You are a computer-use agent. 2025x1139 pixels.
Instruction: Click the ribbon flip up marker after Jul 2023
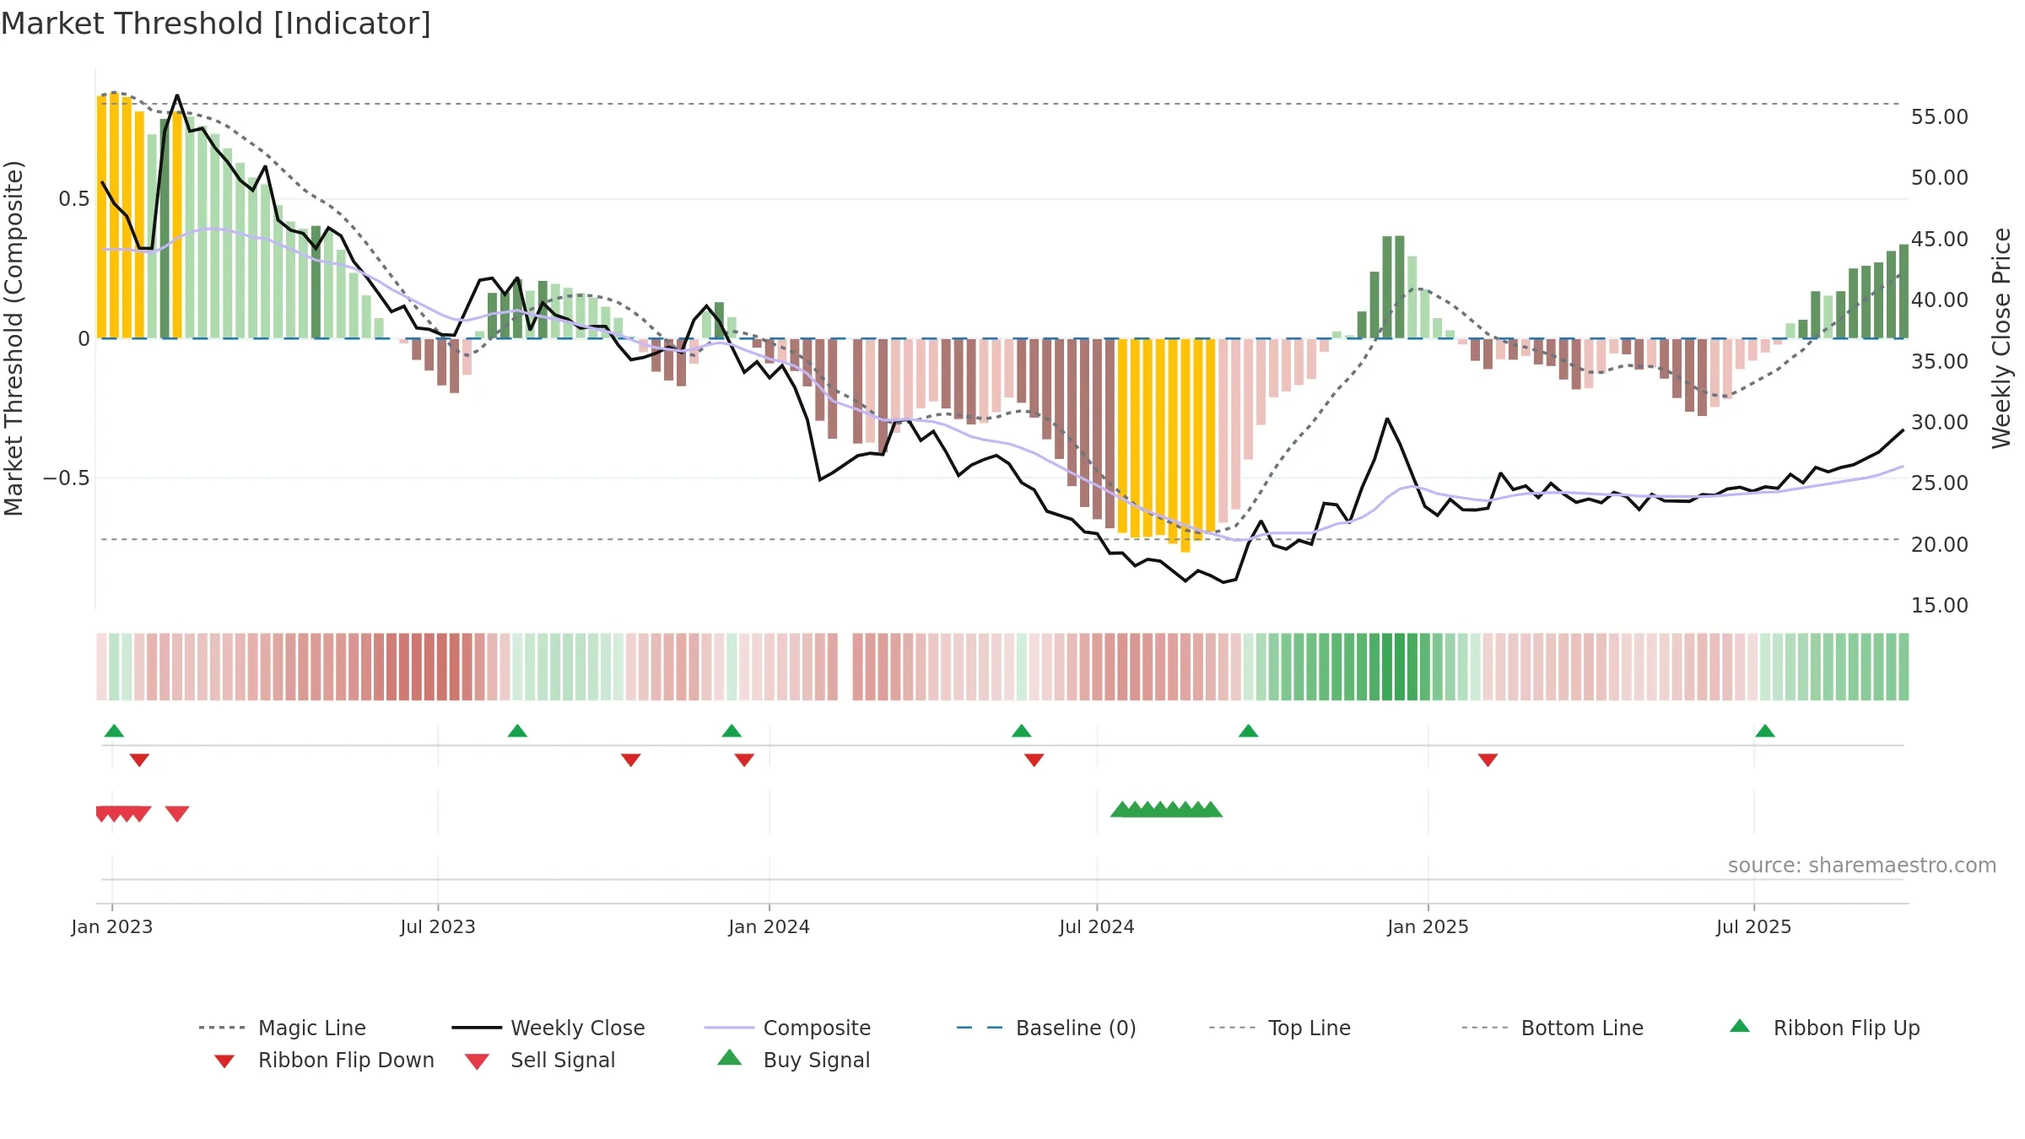click(x=517, y=731)
